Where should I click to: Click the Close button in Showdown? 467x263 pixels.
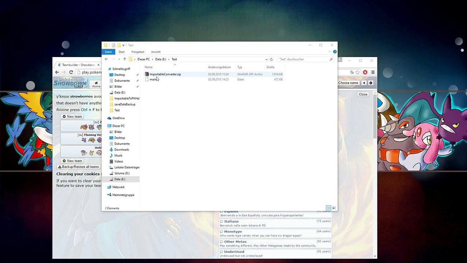pos(363,94)
